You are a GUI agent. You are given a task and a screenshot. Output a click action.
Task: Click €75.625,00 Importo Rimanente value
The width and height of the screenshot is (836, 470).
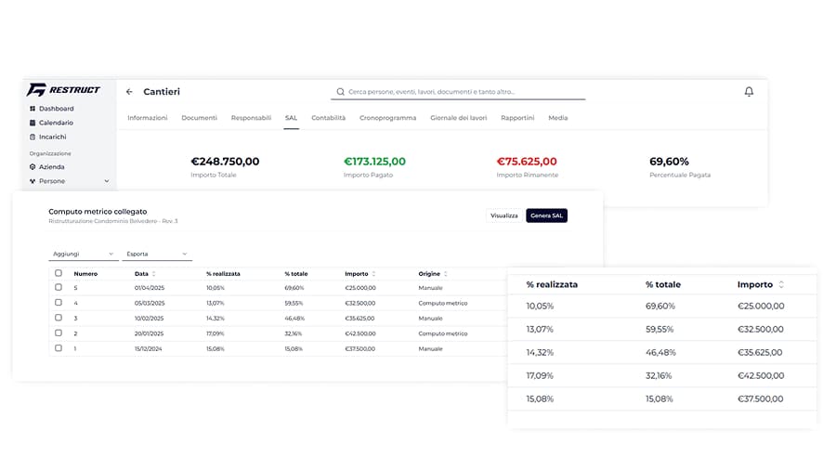[x=527, y=162]
